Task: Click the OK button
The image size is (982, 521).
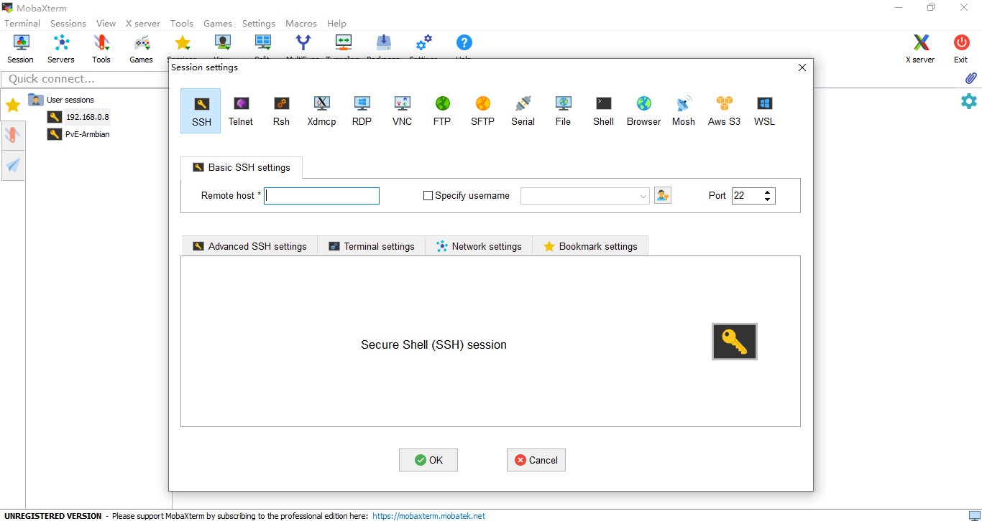Action: click(428, 460)
